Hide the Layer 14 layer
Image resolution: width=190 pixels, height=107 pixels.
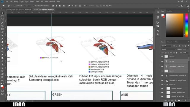(162, 71)
